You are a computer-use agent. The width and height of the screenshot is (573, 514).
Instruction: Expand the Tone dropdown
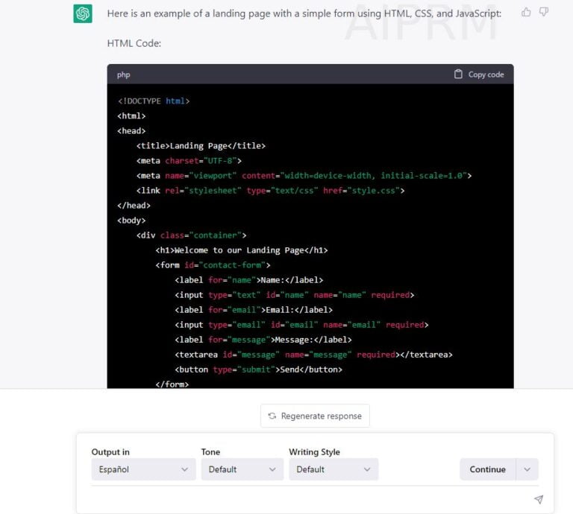point(242,469)
